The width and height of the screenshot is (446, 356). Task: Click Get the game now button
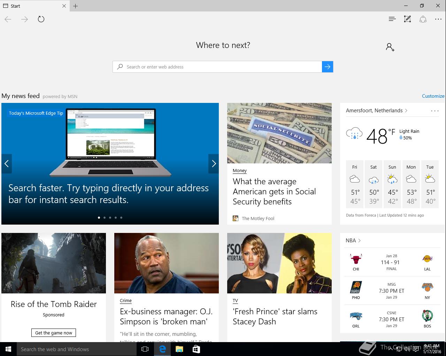(x=54, y=333)
